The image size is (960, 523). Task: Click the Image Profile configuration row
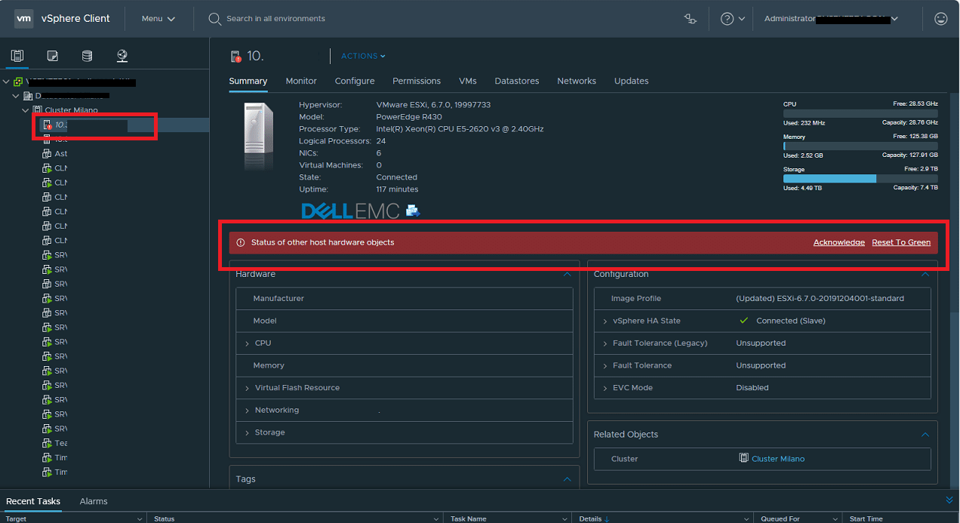pos(762,299)
